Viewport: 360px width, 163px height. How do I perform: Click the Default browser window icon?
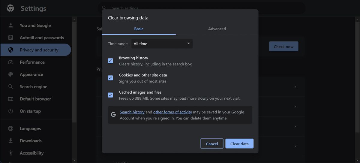click(x=11, y=99)
